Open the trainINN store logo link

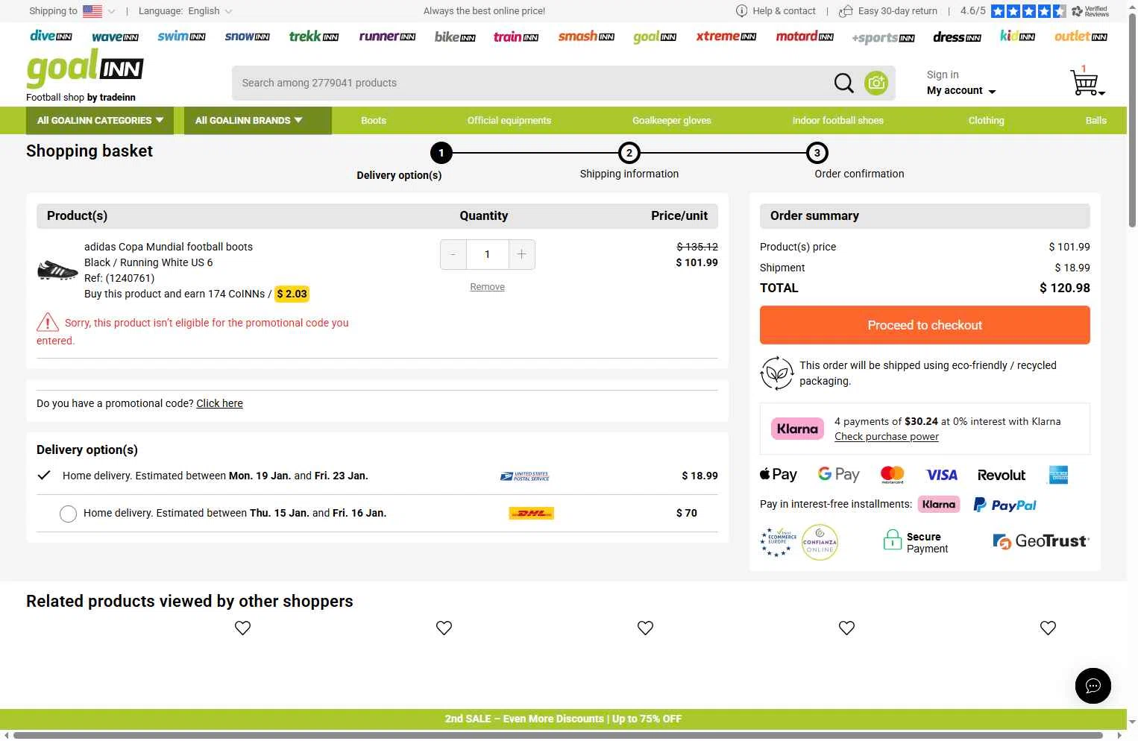pyautogui.click(x=516, y=37)
